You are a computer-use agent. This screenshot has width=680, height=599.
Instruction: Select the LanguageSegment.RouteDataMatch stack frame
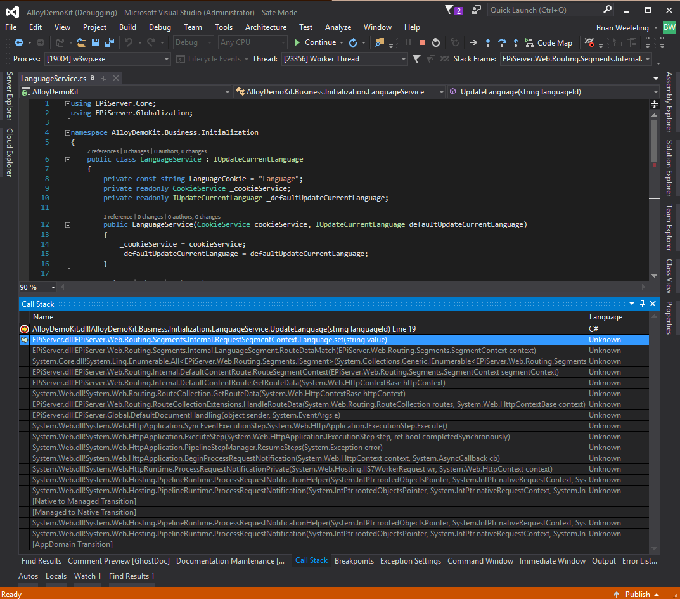pos(334,351)
